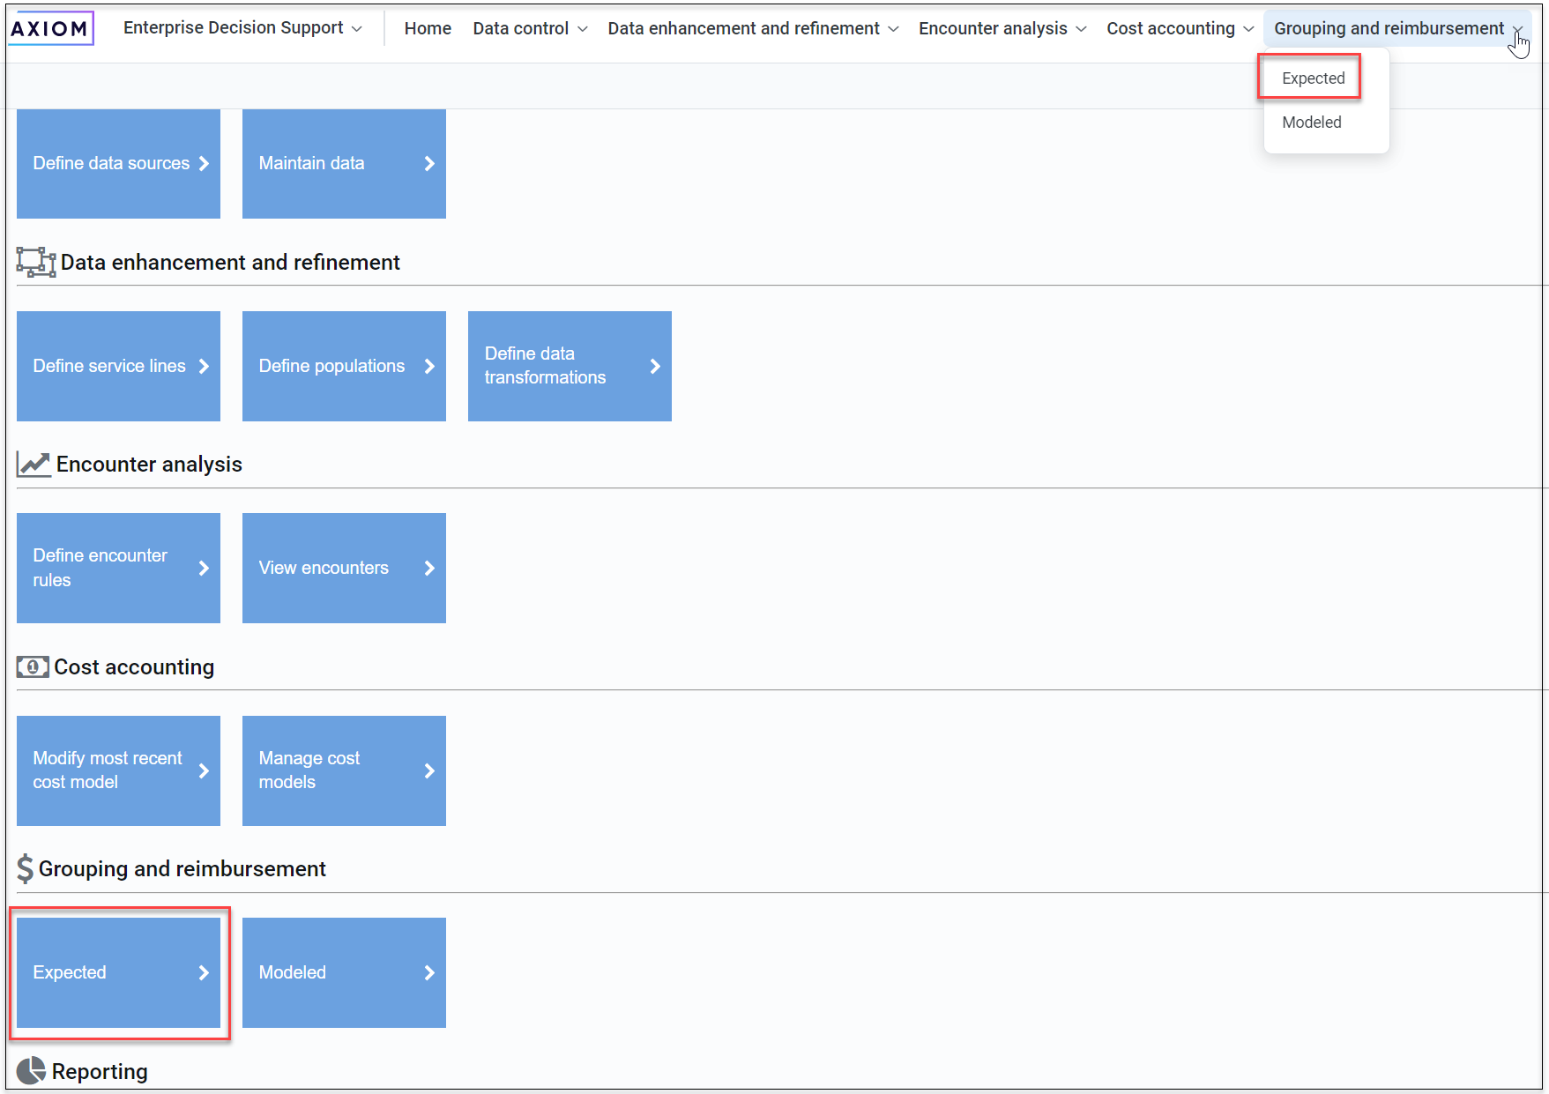Image resolution: width=1549 pixels, height=1094 pixels.
Task: Open the Maintain data tile
Action: point(344,163)
